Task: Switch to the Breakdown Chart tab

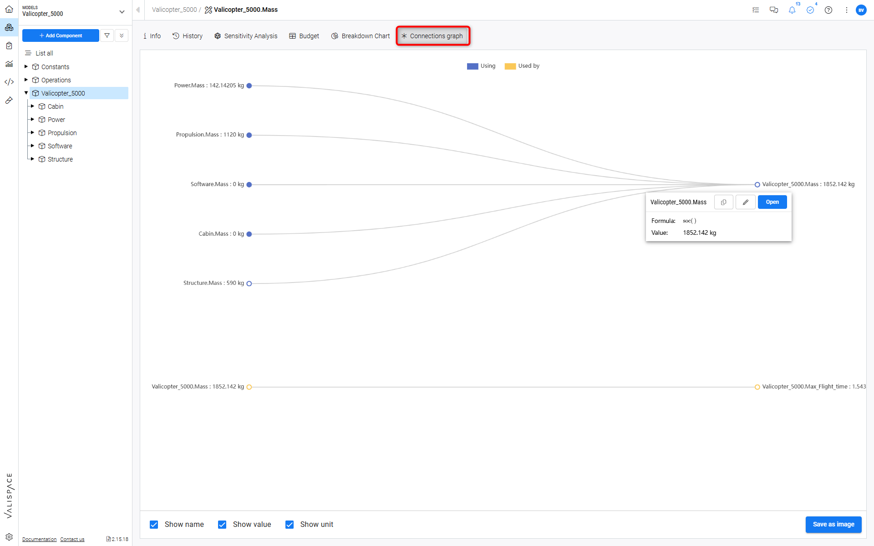Action: (361, 36)
